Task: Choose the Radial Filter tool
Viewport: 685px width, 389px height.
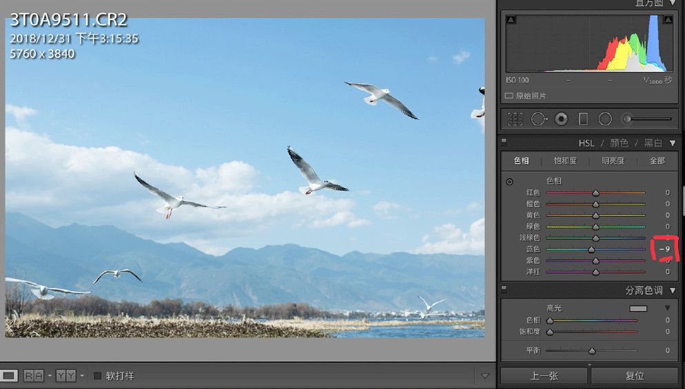Action: click(605, 119)
